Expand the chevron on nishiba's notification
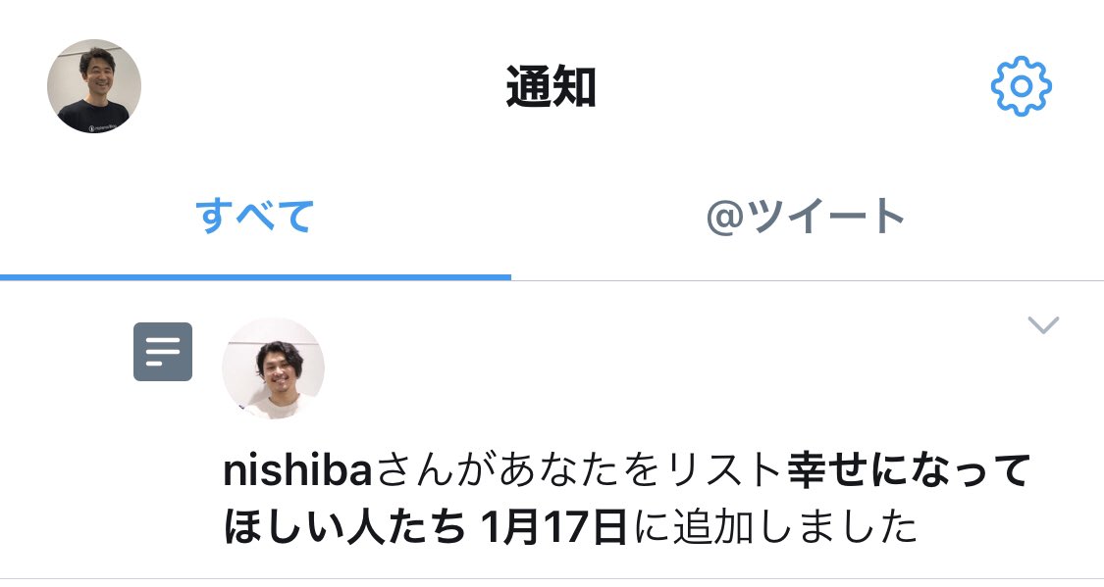 (x=1043, y=324)
